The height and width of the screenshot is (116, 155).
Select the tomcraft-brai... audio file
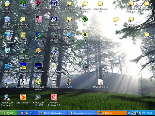100,82
